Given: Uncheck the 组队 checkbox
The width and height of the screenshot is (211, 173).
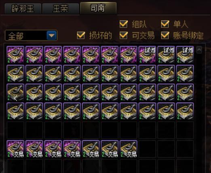Looking at the screenshot, I should tap(124, 24).
